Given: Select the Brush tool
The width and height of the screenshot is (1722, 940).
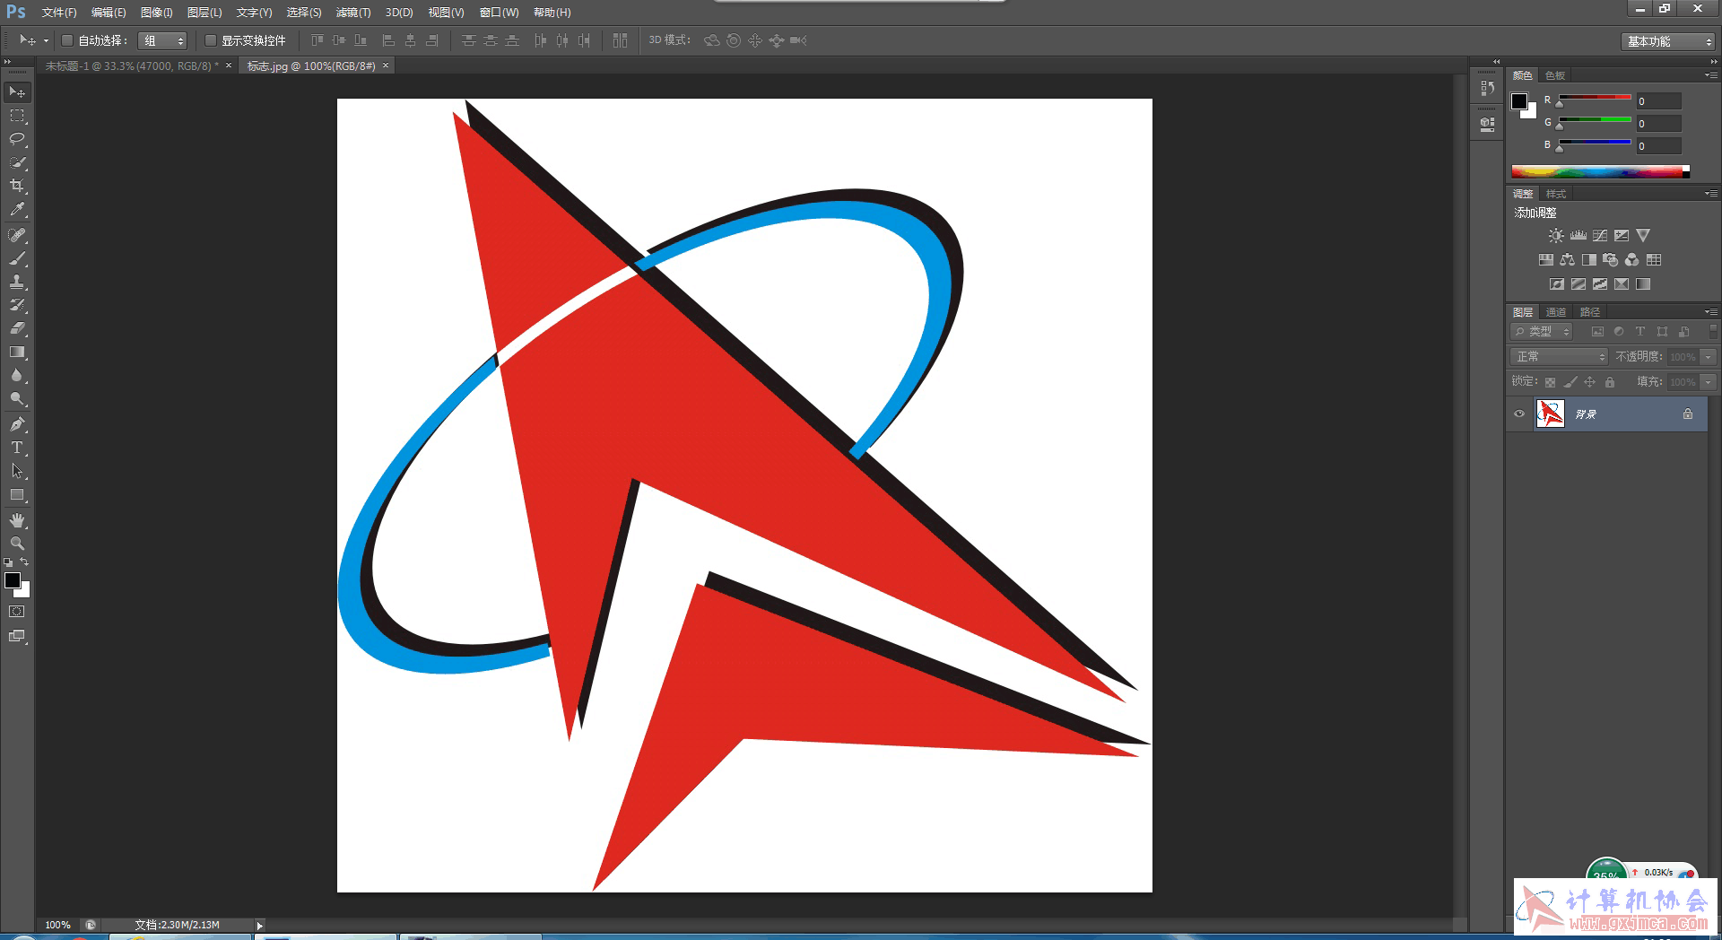Looking at the screenshot, I should (x=17, y=258).
